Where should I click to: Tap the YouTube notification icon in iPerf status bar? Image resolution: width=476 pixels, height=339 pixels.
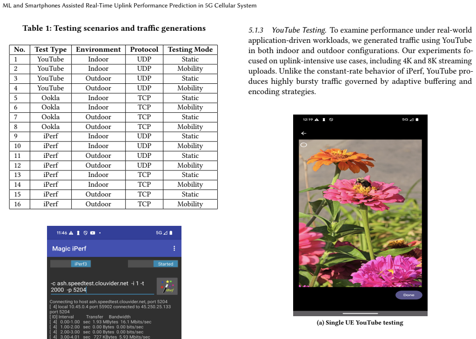(93, 233)
